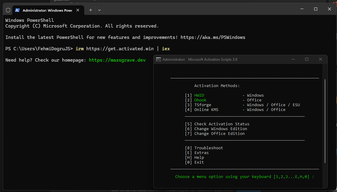Close the Administrator: Windows PowerShell tab
This screenshot has height=192, width=337.
pos(78,10)
